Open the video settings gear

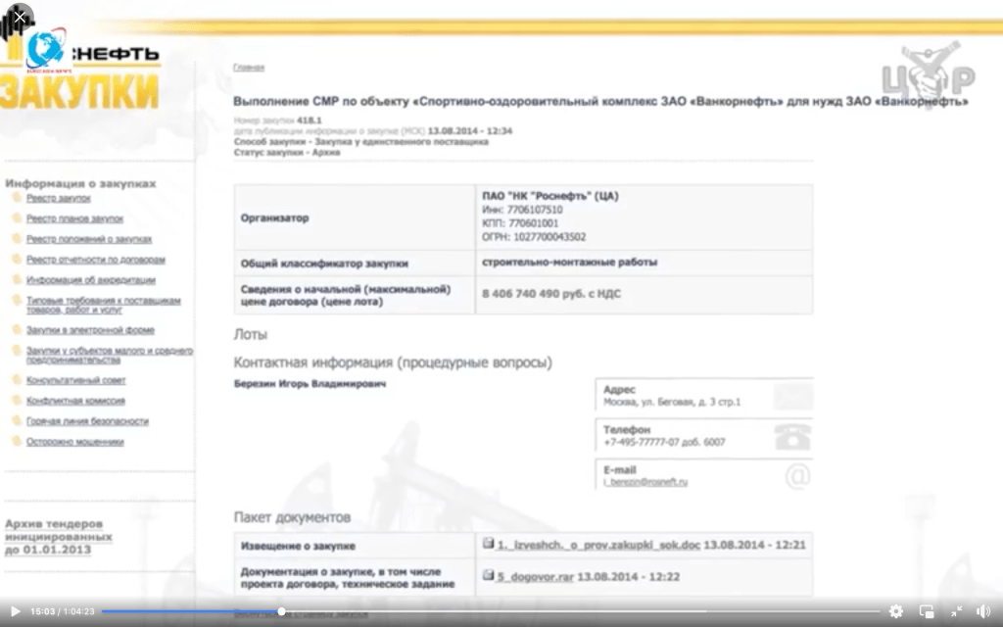895,611
